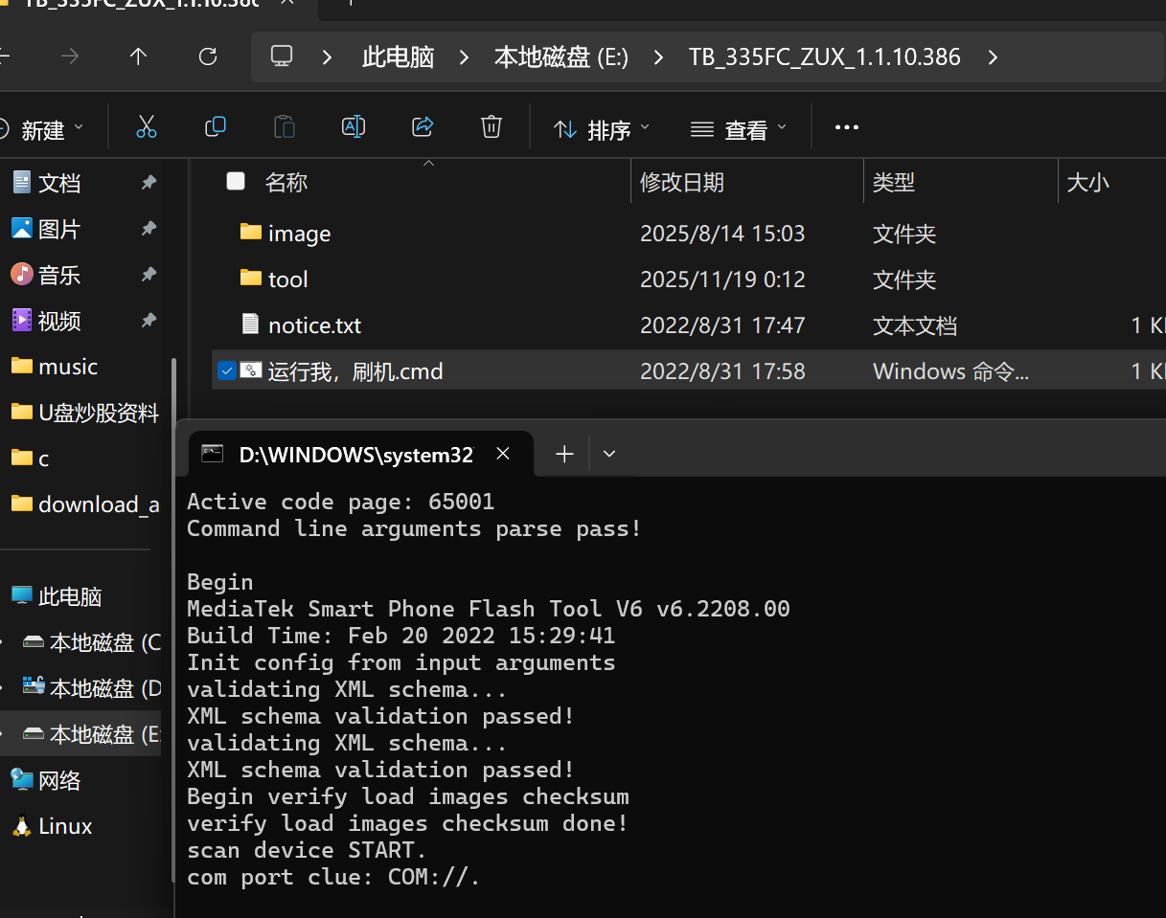Expand chevron after 本地磁盘 (E:) in address bar
The height and width of the screenshot is (918, 1166).
point(658,57)
